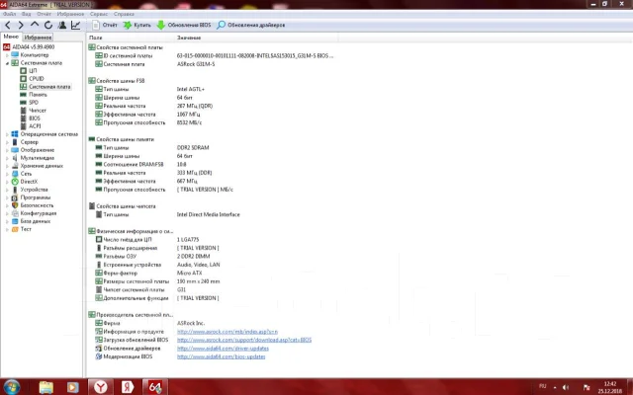
Task: Select the Свойства шины FSB group header
Action: [121, 81]
